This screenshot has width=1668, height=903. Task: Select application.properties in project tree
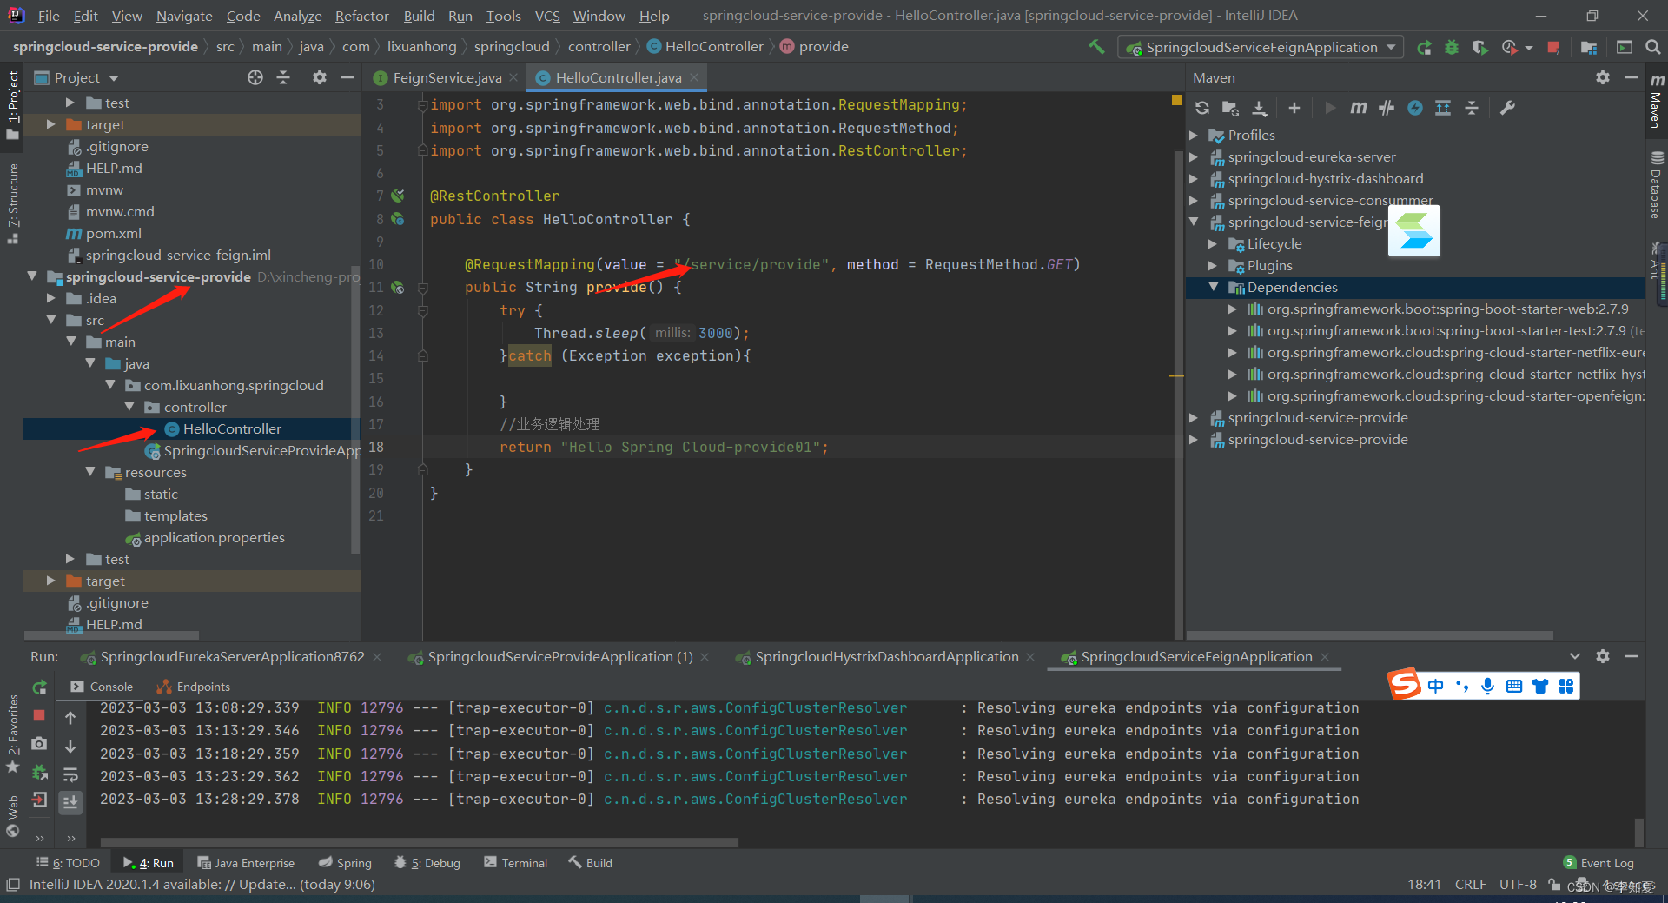(x=214, y=538)
